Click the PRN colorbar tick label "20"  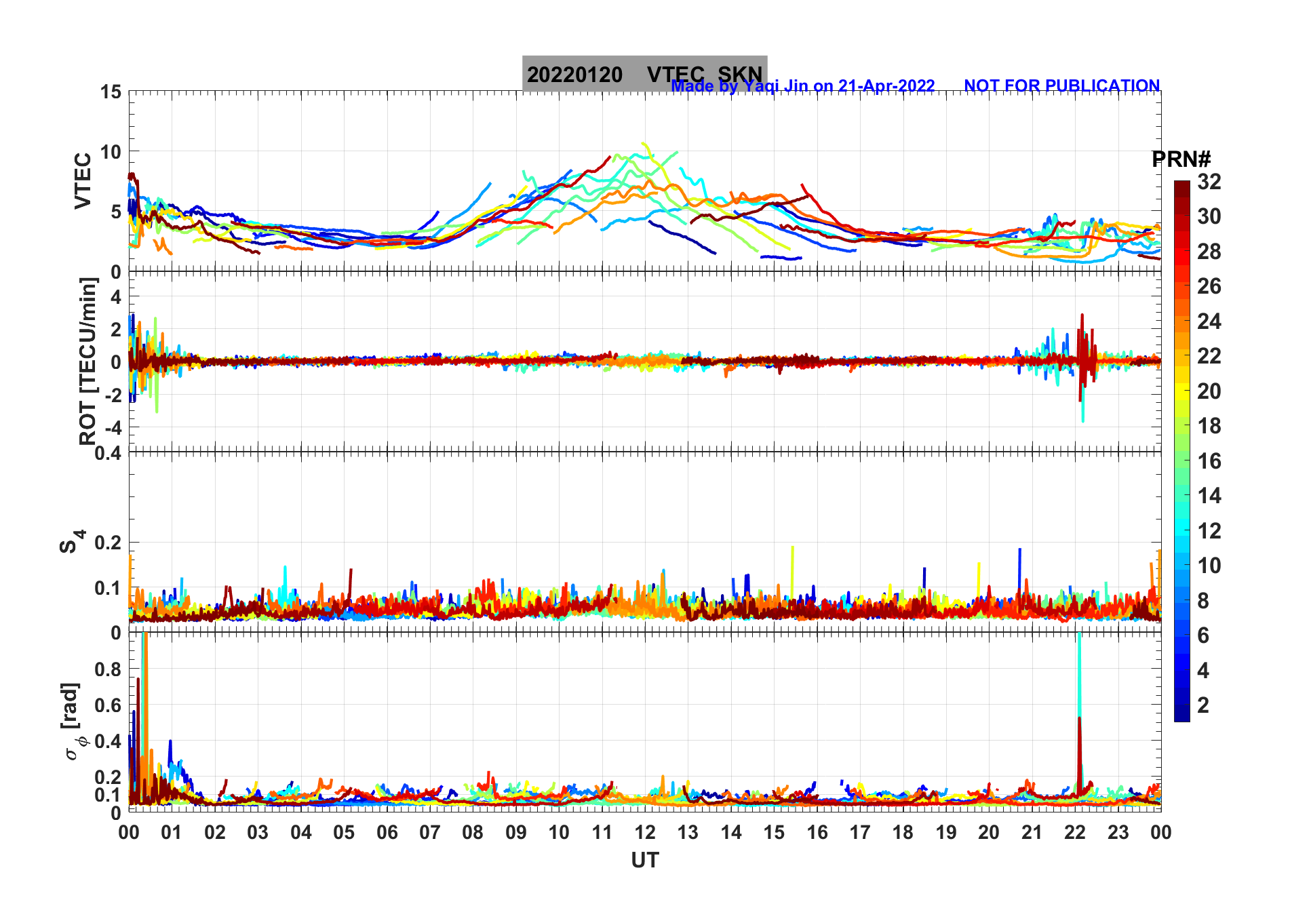[x=1209, y=391]
